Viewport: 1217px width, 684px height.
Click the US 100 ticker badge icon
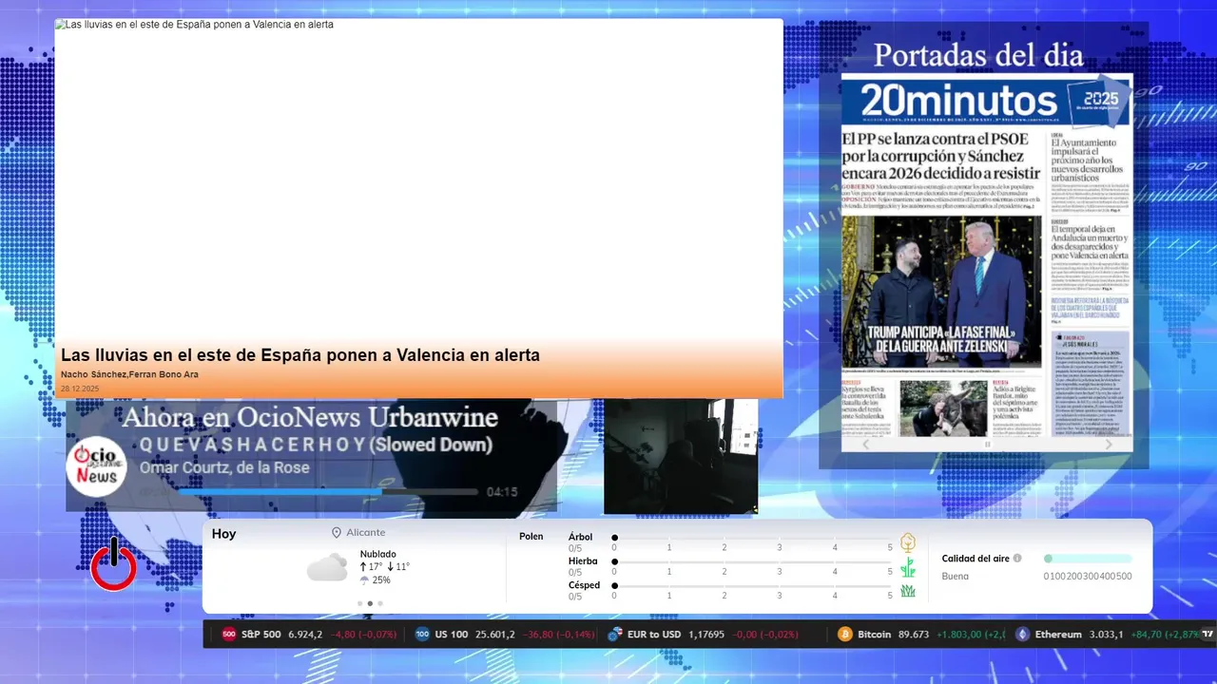(x=422, y=635)
